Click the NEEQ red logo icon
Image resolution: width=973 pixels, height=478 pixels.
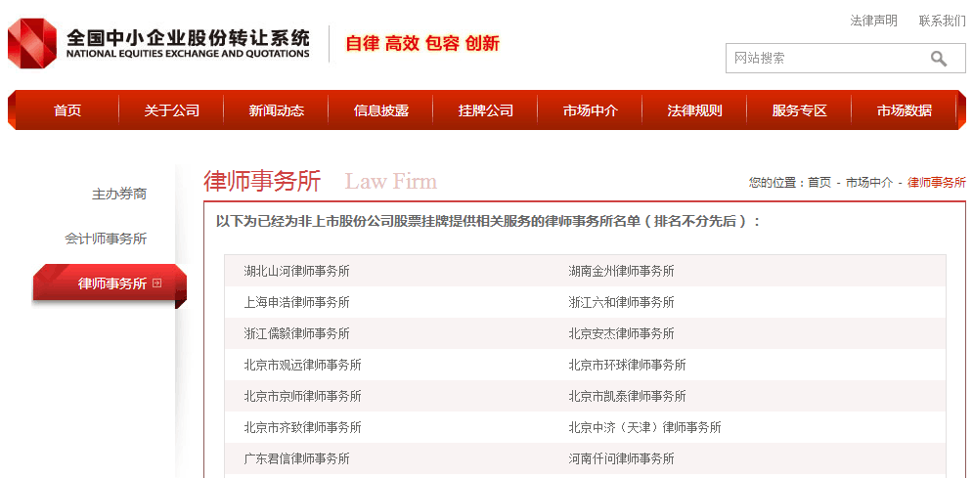32,43
